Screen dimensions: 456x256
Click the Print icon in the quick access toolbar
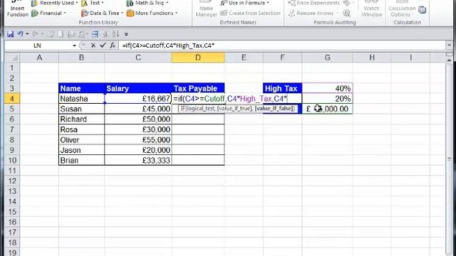click(71, 34)
